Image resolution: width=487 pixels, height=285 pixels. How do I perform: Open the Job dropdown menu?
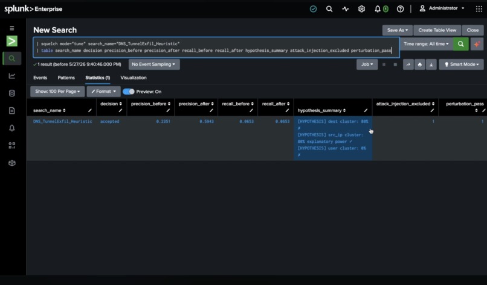(367, 64)
